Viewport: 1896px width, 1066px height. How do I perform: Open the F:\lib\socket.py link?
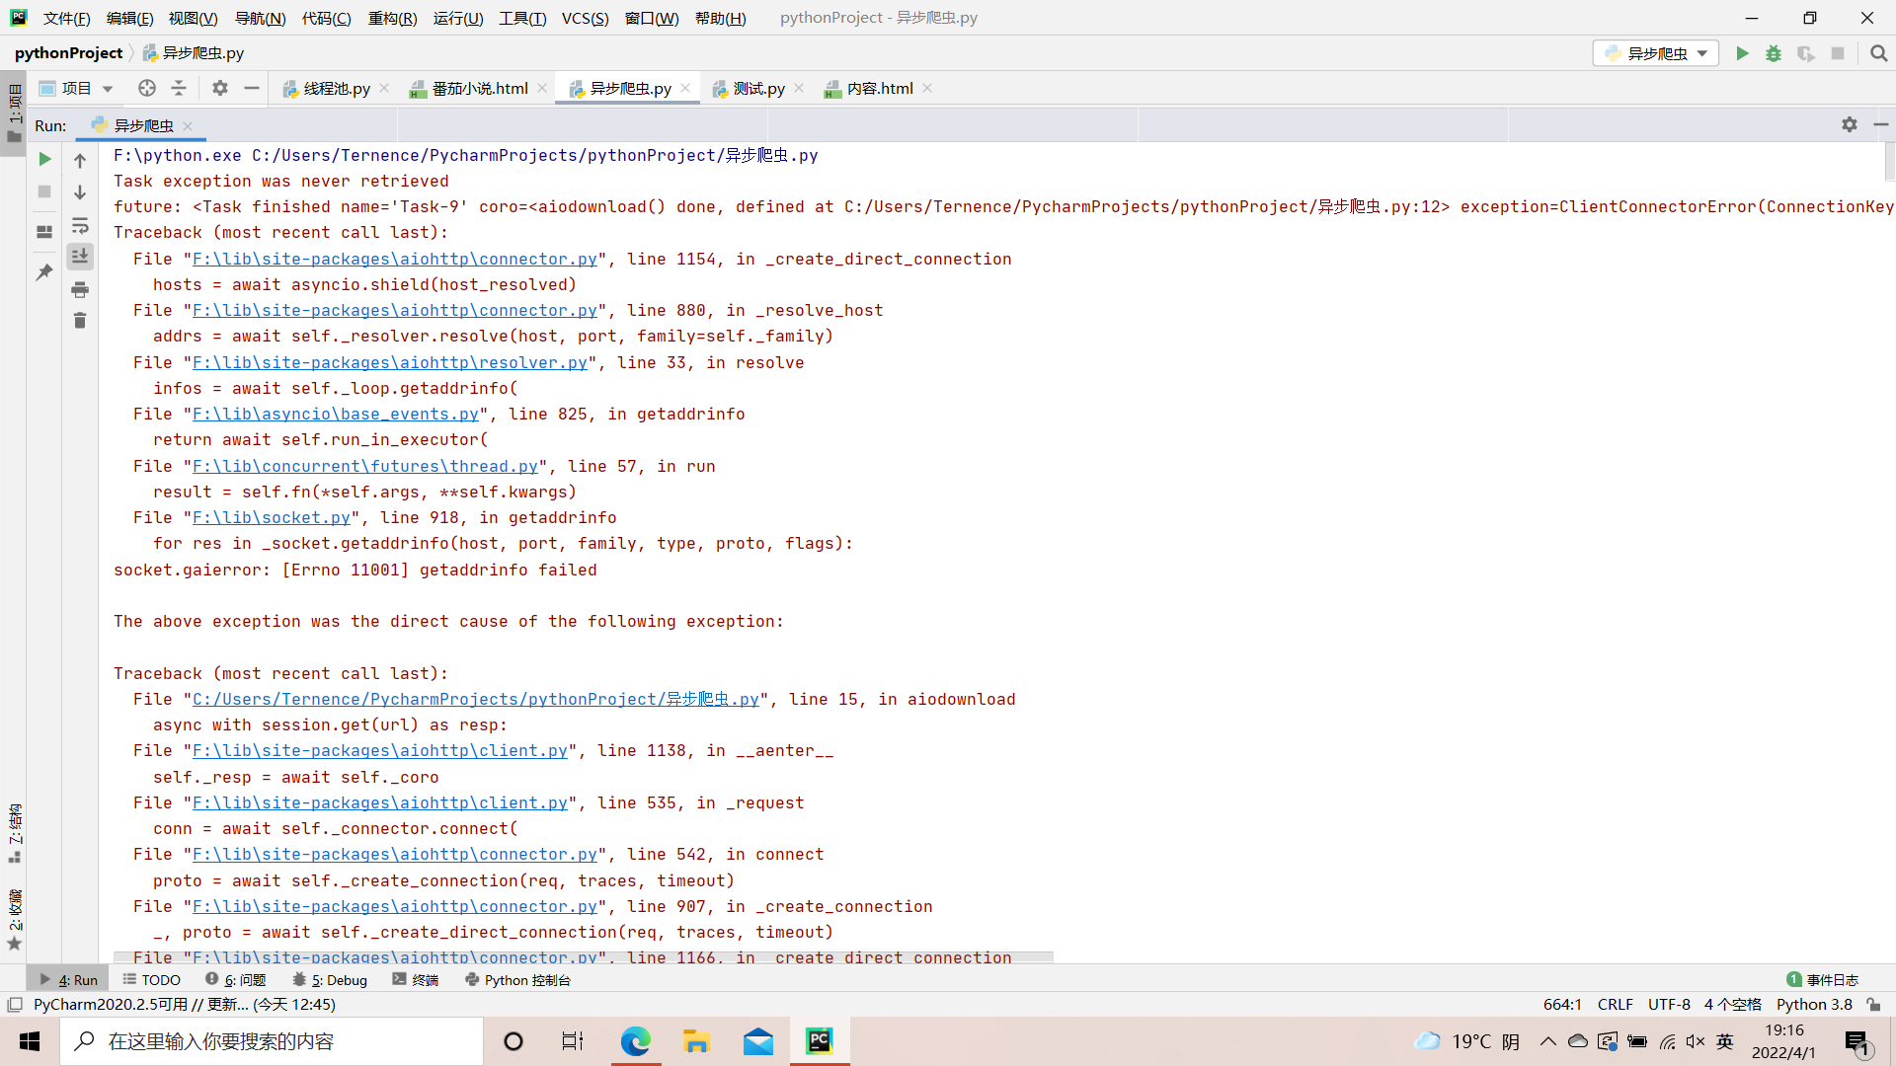point(272,517)
